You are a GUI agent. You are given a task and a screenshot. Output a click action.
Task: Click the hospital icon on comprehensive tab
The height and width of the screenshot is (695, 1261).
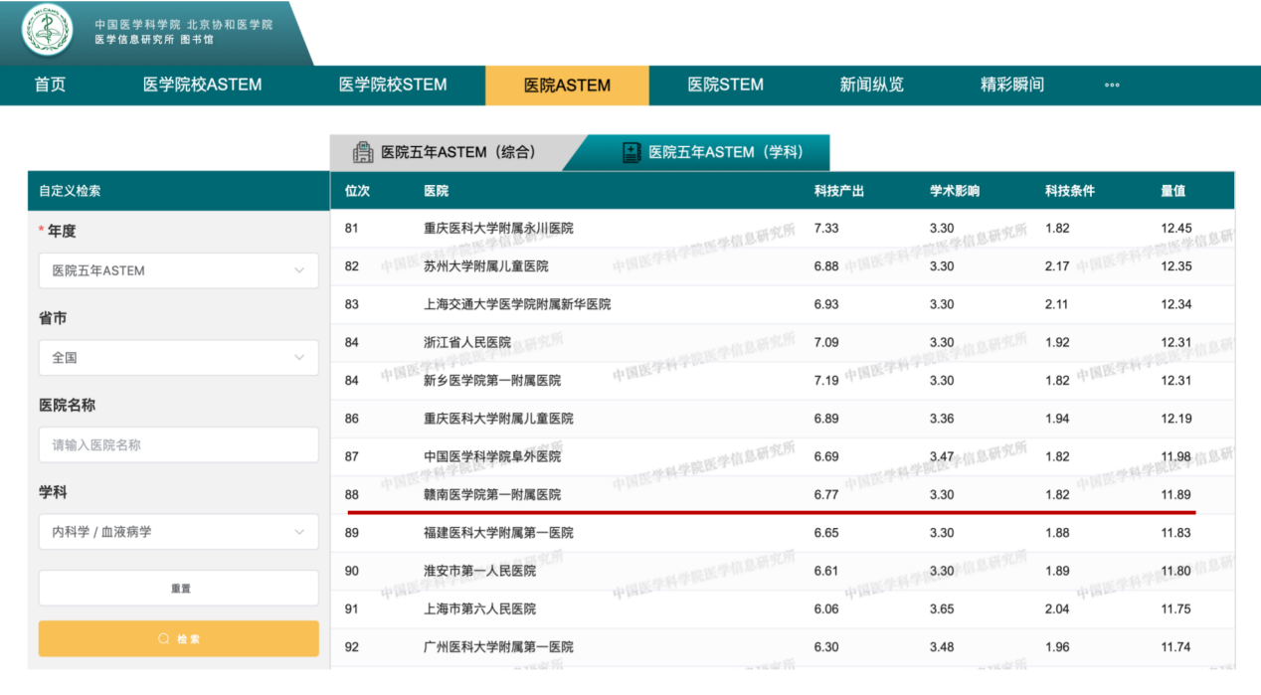(363, 152)
